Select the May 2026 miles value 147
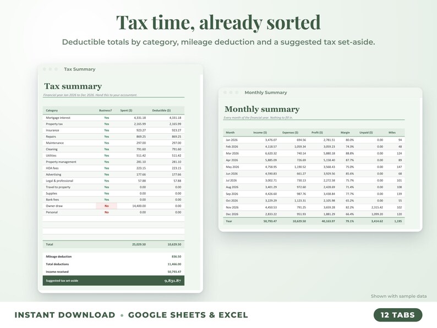Image resolution: width=437 pixels, height=328 pixels. pos(400,167)
